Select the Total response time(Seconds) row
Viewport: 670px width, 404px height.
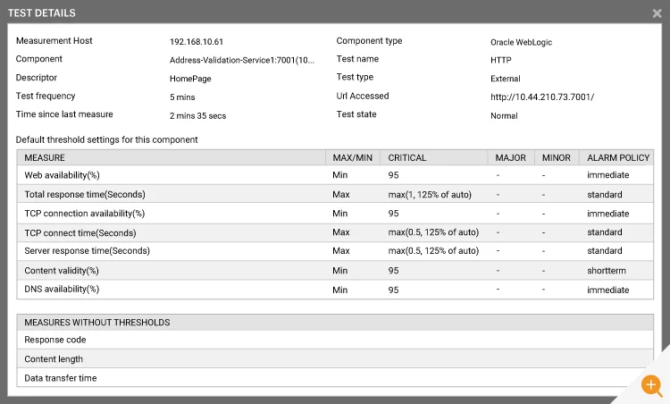click(x=335, y=194)
